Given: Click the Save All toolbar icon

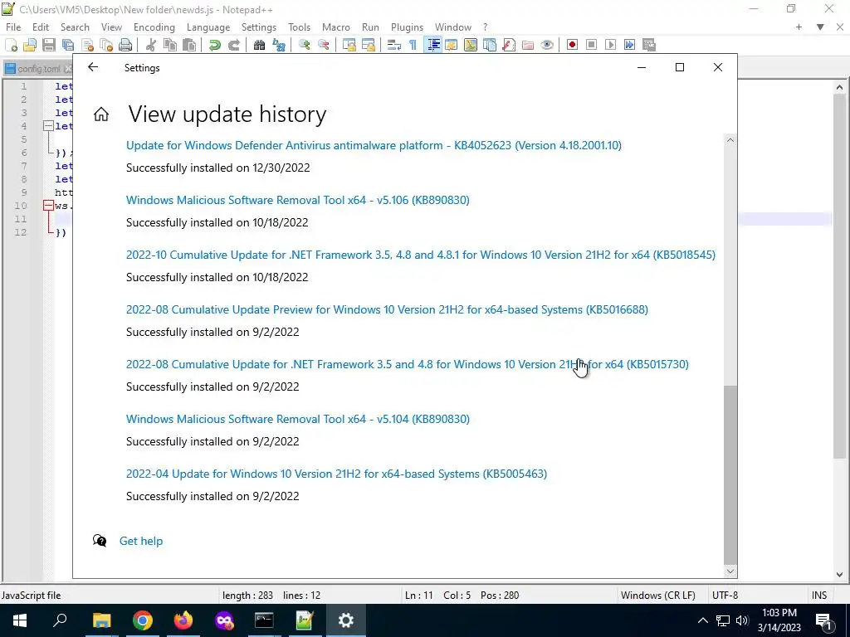Looking at the screenshot, I should pos(68,45).
